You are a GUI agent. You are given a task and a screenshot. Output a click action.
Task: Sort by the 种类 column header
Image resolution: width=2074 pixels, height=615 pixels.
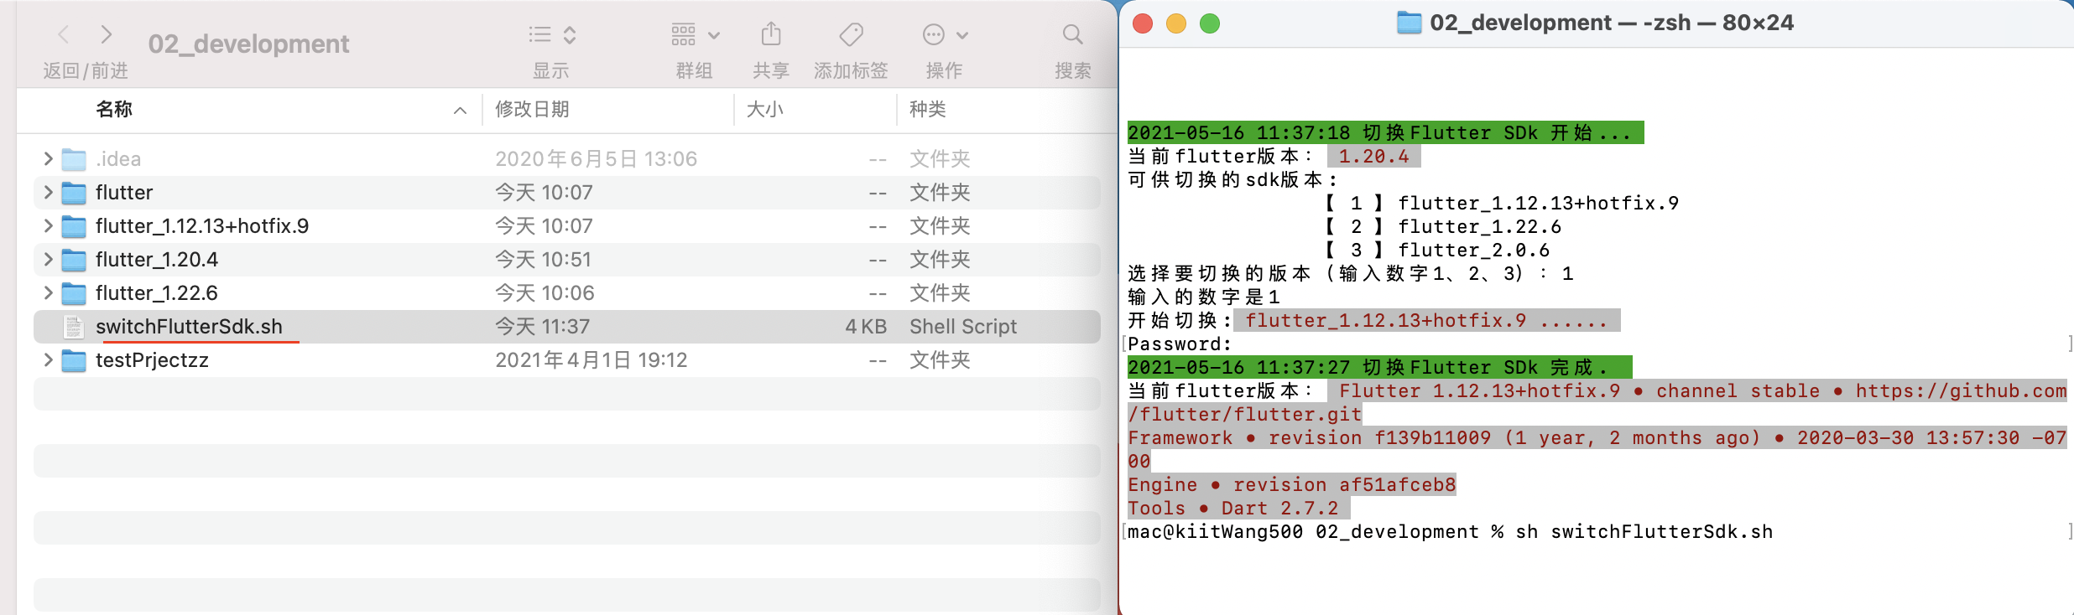coord(927,109)
